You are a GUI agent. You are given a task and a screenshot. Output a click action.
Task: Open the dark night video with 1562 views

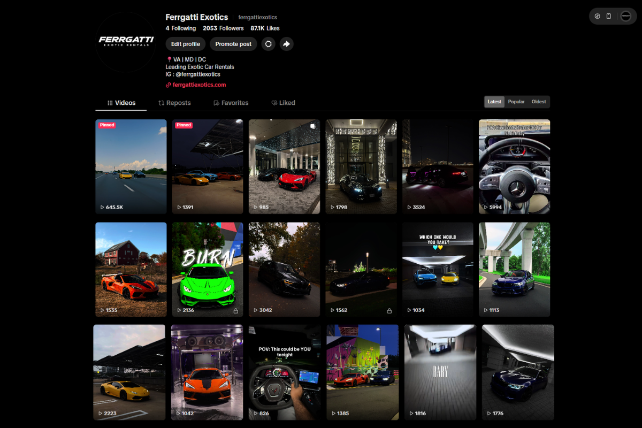pos(361,270)
